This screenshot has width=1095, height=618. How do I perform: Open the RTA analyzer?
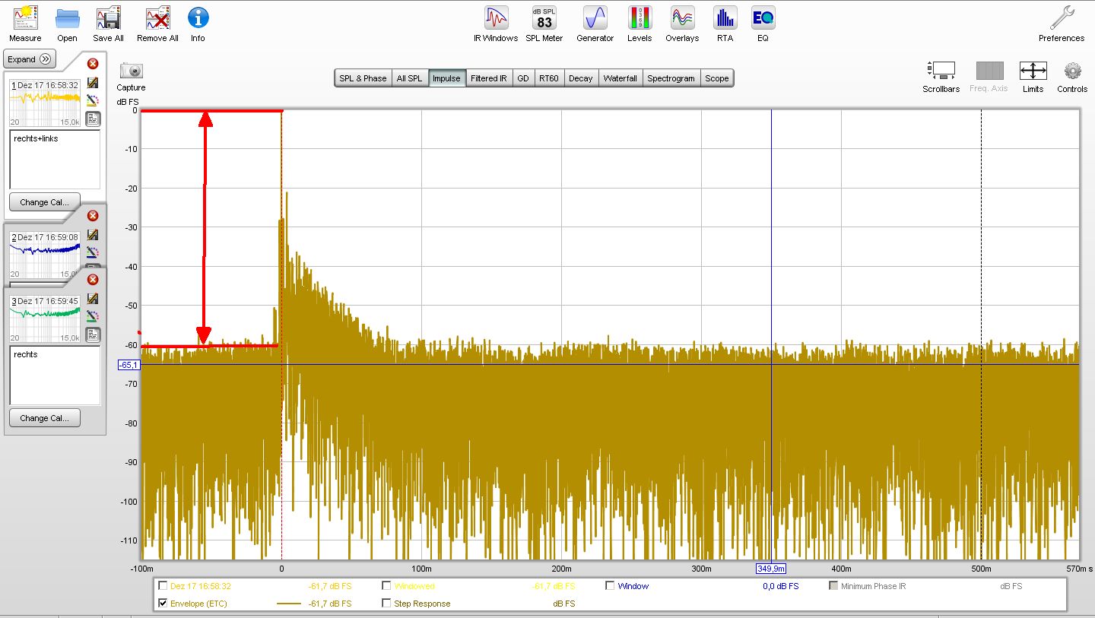(725, 24)
